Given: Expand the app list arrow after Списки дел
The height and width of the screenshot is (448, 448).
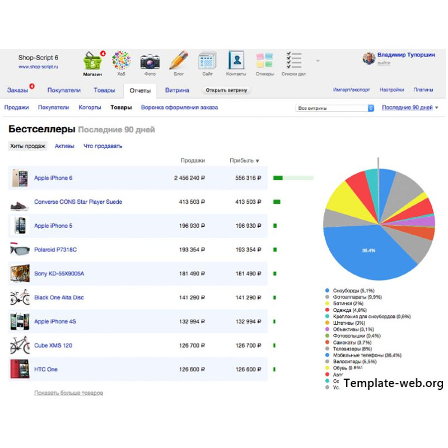Looking at the screenshot, I should 318,60.
